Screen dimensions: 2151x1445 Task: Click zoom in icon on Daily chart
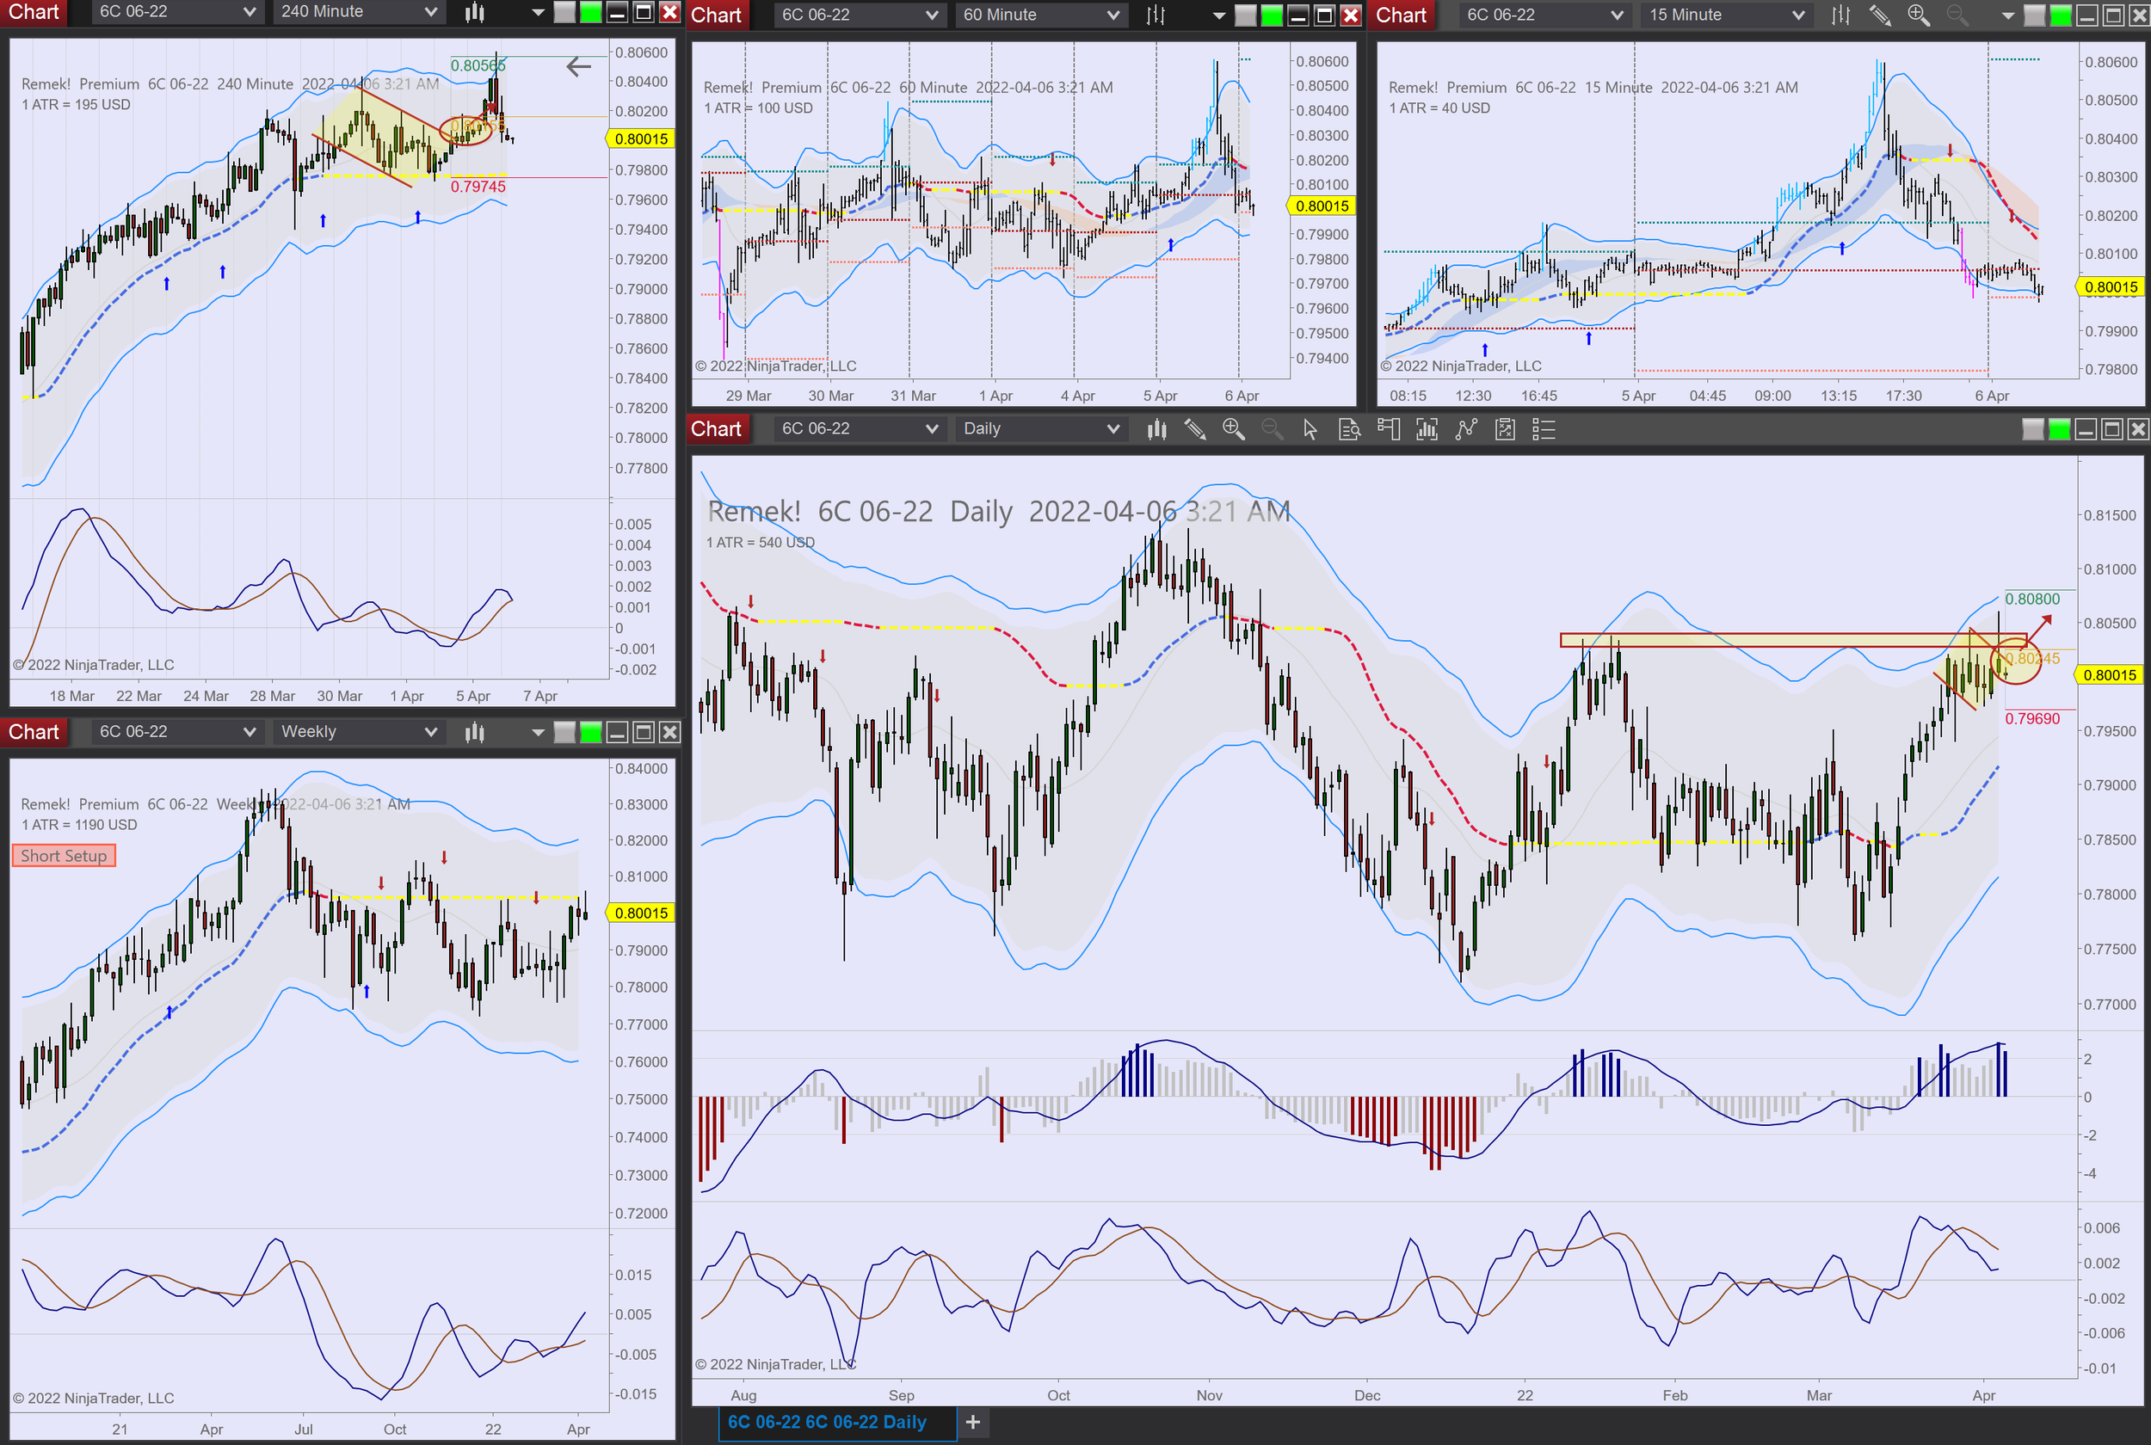[1233, 429]
